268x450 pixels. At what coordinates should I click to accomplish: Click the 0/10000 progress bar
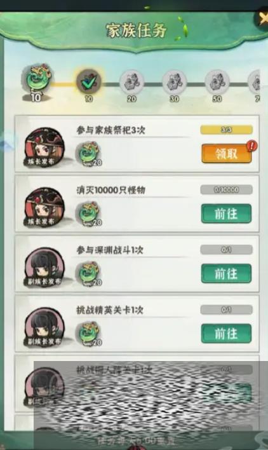(x=227, y=189)
